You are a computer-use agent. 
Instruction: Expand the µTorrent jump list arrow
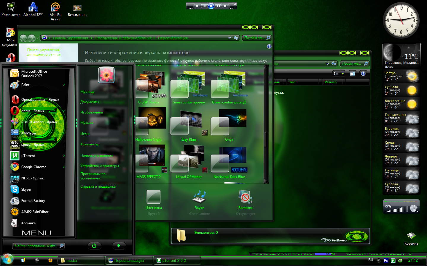tap(64, 156)
